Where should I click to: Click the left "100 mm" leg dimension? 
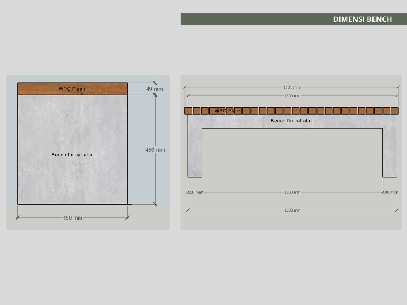(195, 192)
